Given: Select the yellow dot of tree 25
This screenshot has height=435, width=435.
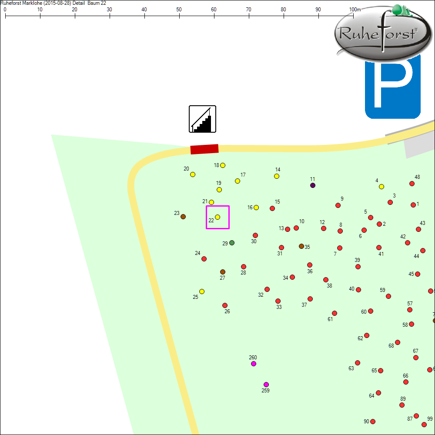Looking at the screenshot, I should tap(202, 291).
